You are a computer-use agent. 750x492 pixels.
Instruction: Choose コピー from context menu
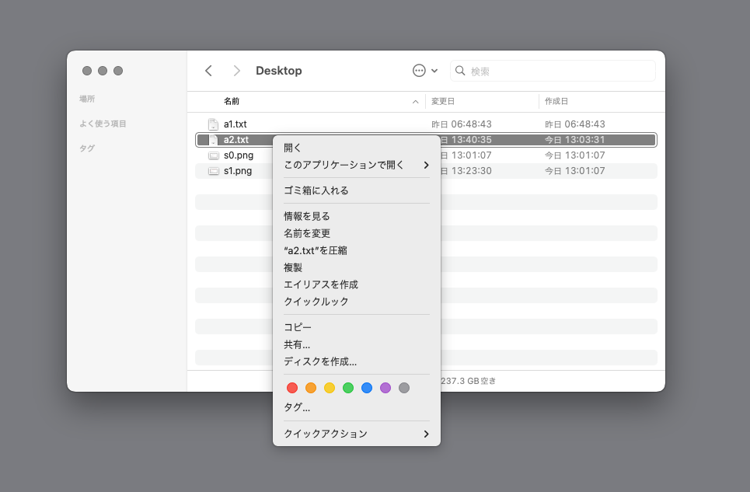(298, 327)
